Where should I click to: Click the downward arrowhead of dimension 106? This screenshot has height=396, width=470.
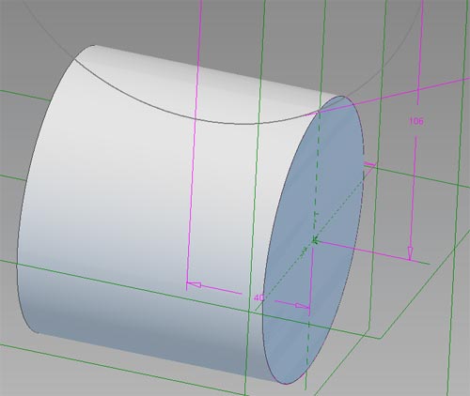[x=410, y=253]
